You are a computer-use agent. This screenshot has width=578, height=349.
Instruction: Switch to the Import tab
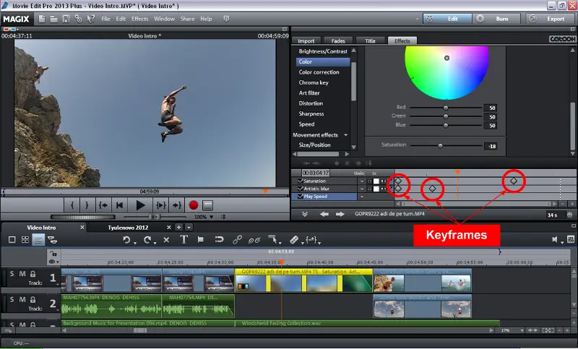pos(306,40)
